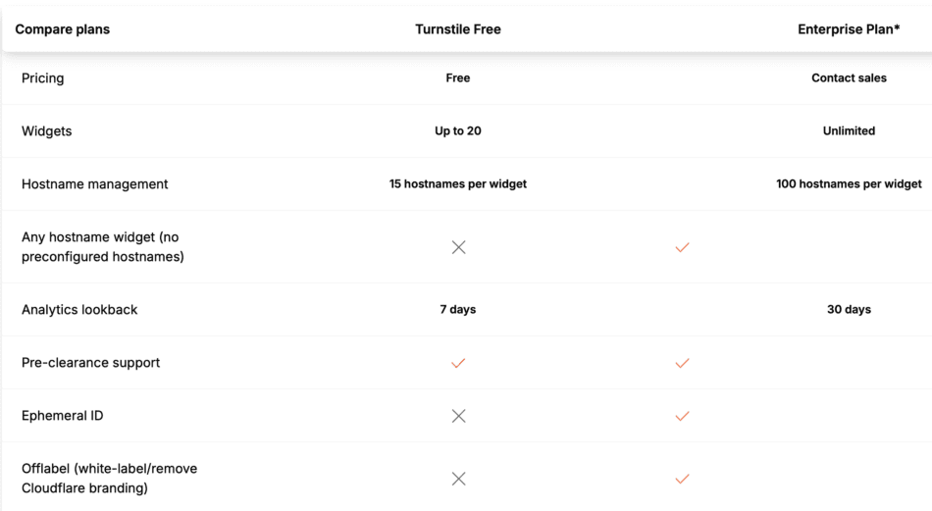Click the Unlimited widgets value
Image resolution: width=932 pixels, height=511 pixels.
(x=849, y=131)
